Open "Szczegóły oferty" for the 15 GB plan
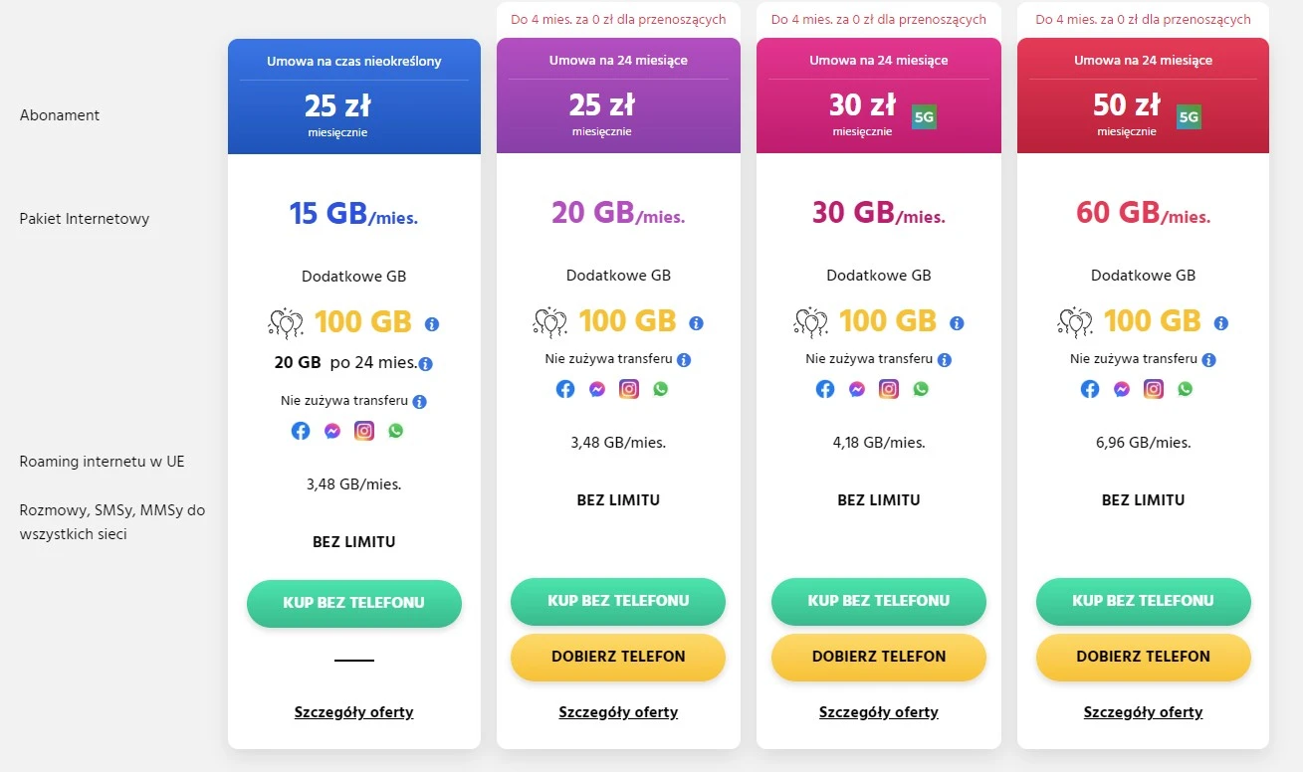1303x772 pixels. [x=353, y=712]
